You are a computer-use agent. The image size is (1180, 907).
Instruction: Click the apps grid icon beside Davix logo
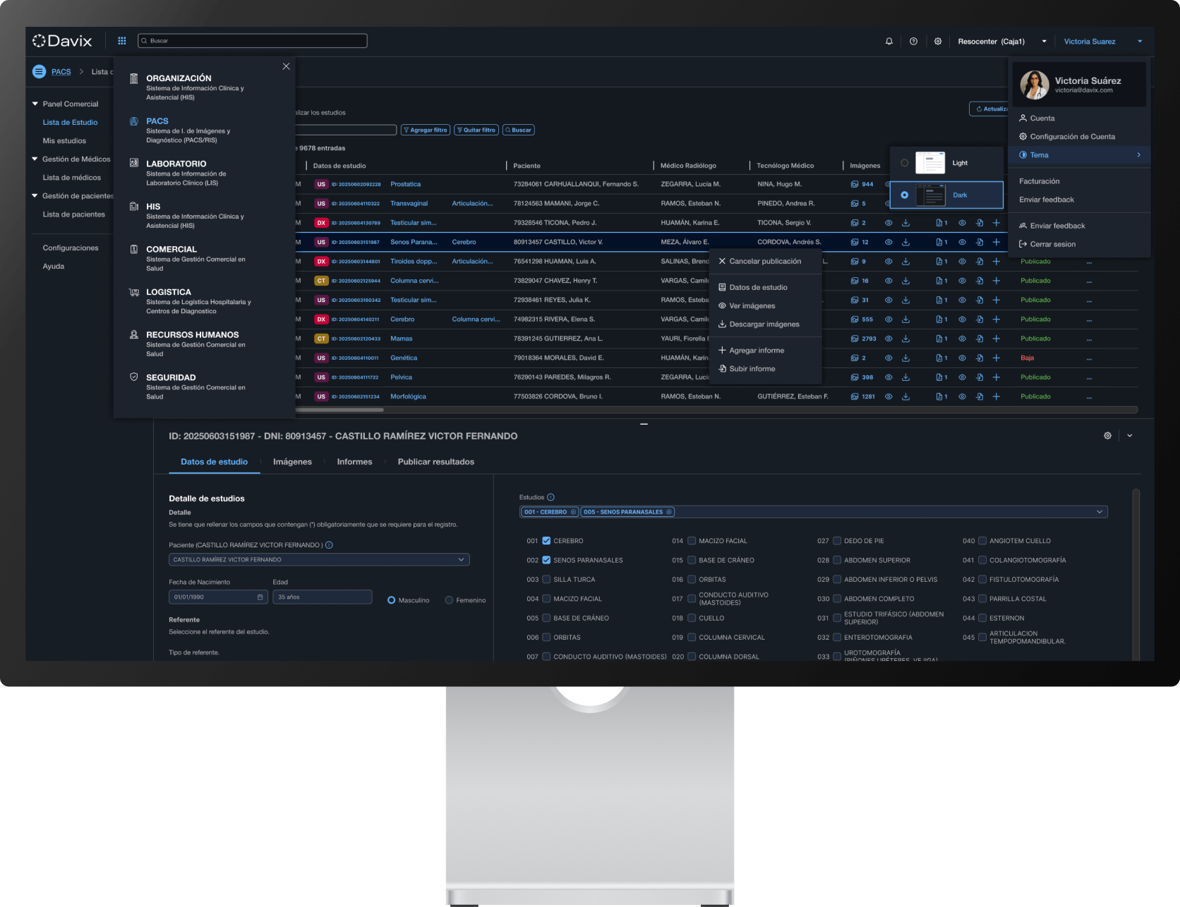click(121, 40)
